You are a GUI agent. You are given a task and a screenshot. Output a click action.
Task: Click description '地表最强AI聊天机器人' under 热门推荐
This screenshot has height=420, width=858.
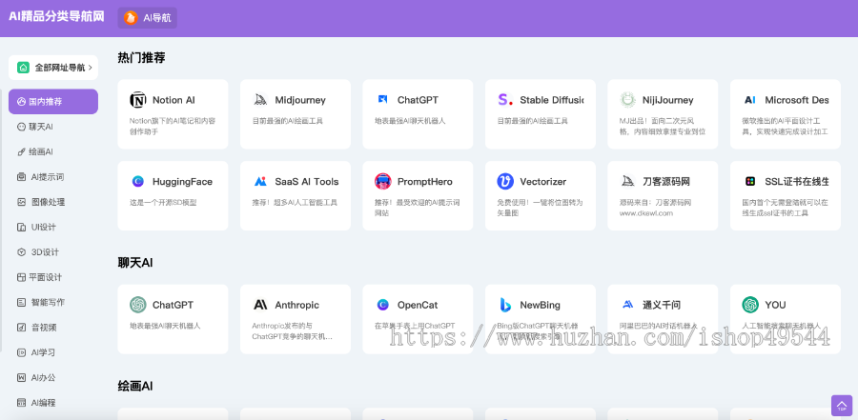click(410, 121)
